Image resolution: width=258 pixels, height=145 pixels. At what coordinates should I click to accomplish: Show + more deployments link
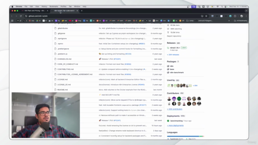click(x=175, y=125)
